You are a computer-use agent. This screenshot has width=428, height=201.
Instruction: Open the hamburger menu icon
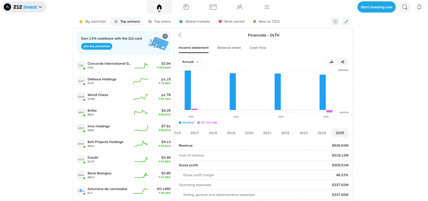pyautogui.click(x=267, y=7)
